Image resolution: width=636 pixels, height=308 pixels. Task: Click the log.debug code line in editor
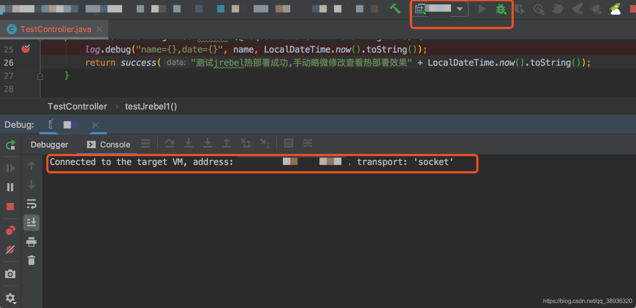point(256,49)
